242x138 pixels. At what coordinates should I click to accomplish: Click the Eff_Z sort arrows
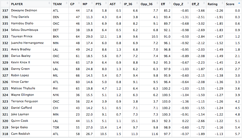(x=204, y=4)
